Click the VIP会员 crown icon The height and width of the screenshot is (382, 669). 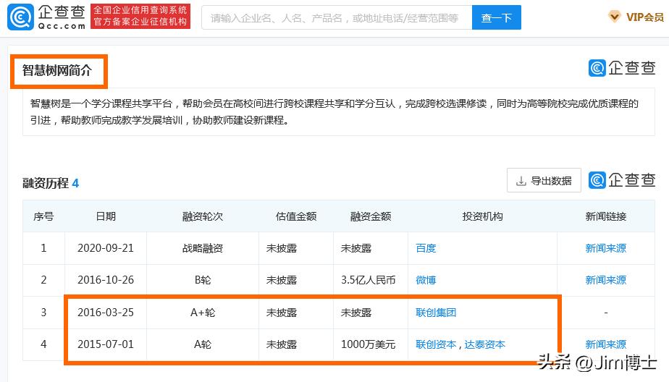pyautogui.click(x=614, y=17)
